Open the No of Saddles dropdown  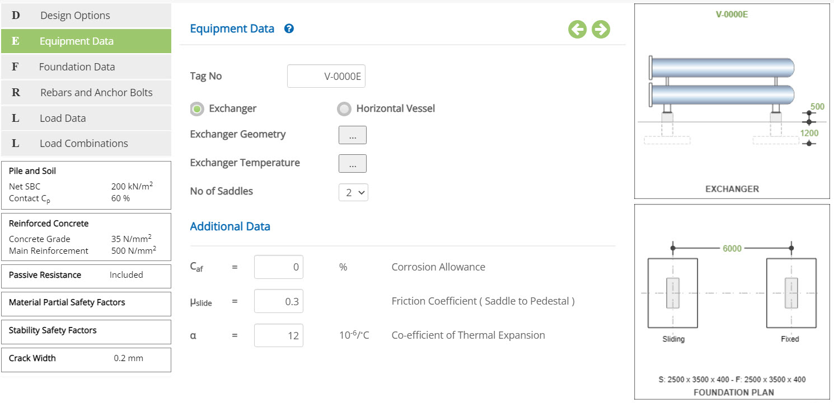tap(353, 192)
